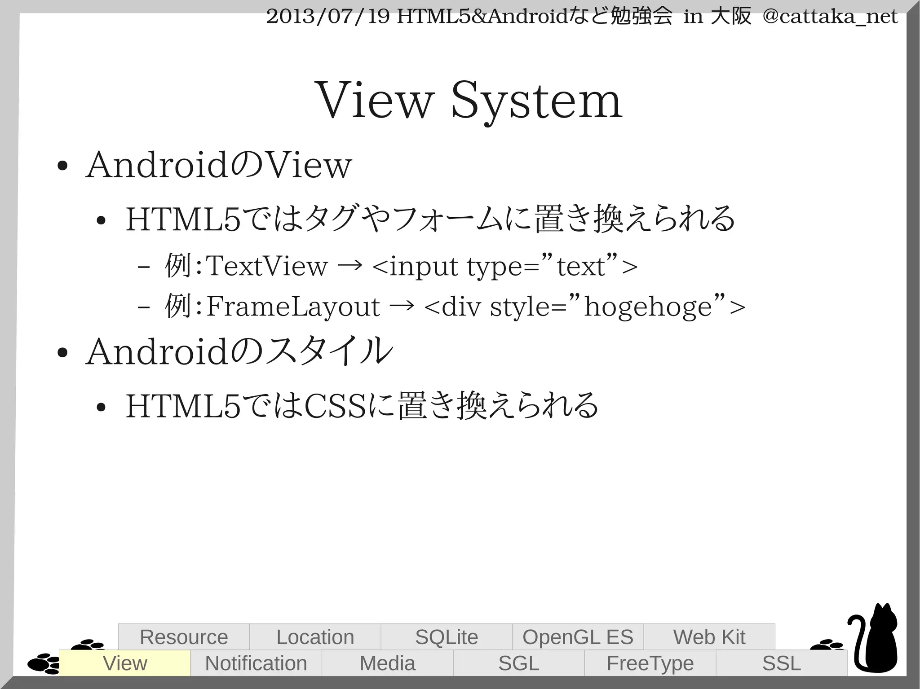Select the Androidのスタイル bullet text
This screenshot has height=689, width=920.
coord(239,351)
